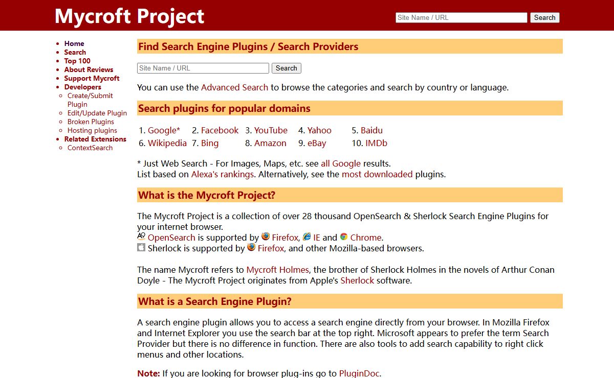Follow Firefox link in OpenSearch line

tap(285, 238)
